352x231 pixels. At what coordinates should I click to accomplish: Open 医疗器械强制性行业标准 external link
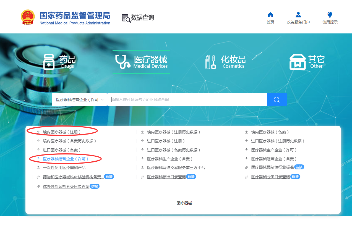[x=272, y=167]
